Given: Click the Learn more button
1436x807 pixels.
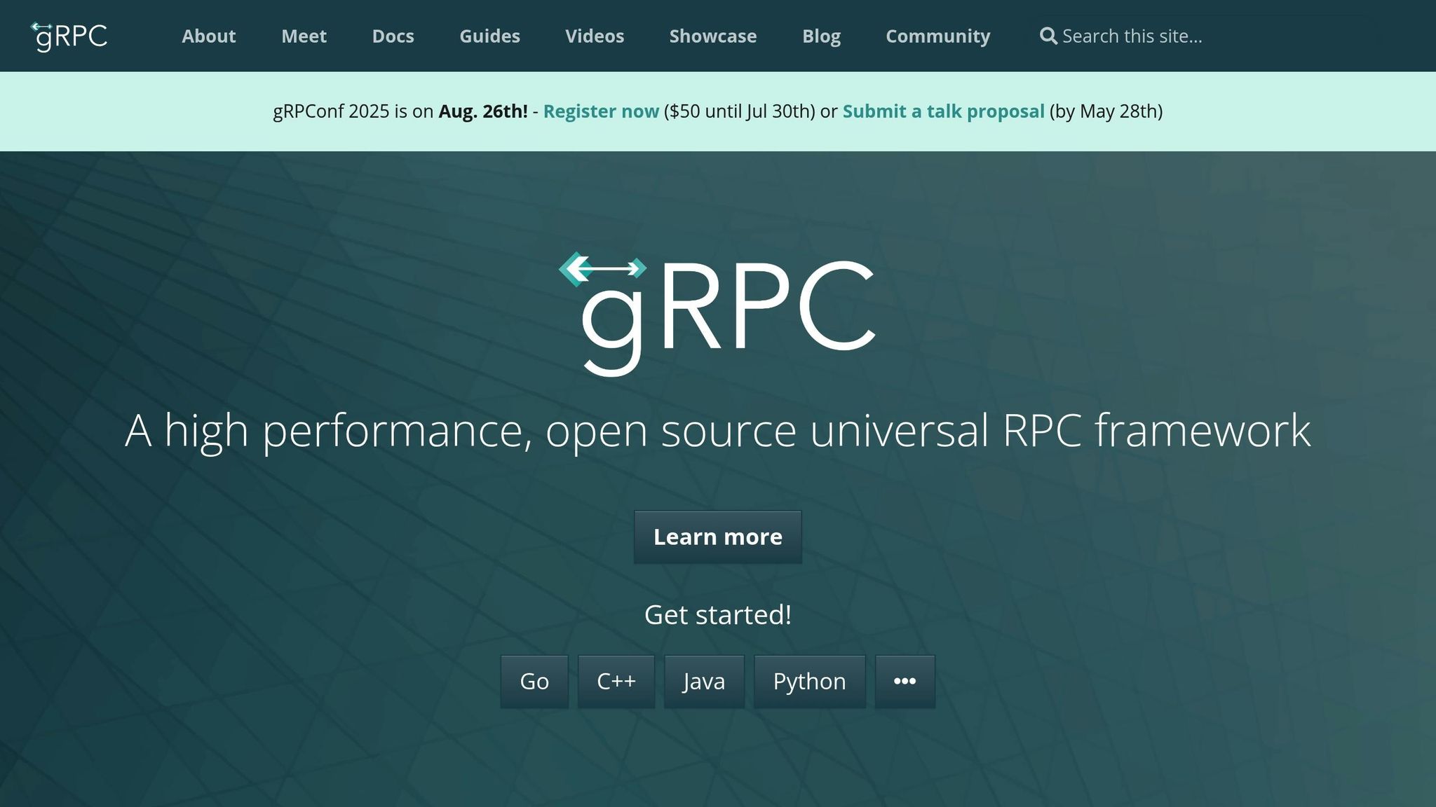Looking at the screenshot, I should pos(717,537).
